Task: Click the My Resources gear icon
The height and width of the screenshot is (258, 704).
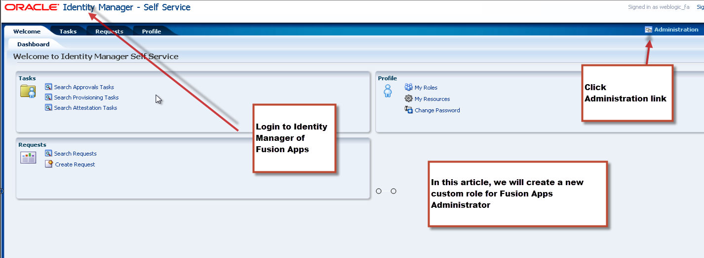Action: (408, 98)
